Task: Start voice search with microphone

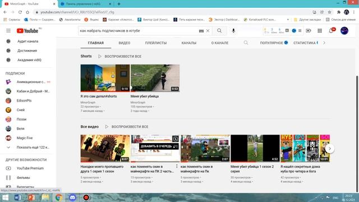Action: point(233,31)
